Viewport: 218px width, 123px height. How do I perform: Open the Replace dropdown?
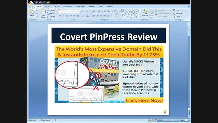click(x=178, y=14)
